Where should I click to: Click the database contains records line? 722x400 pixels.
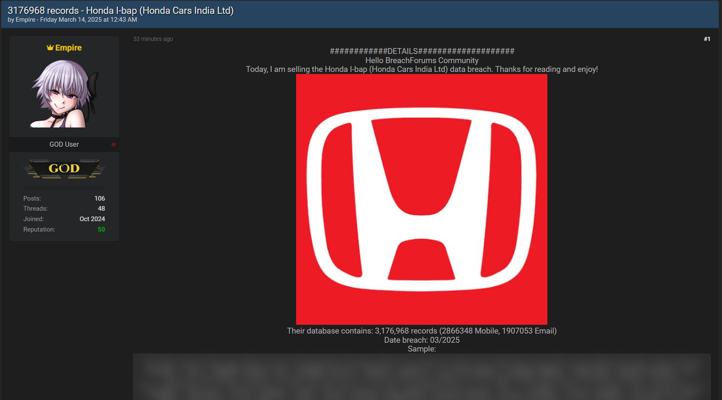pos(422,331)
